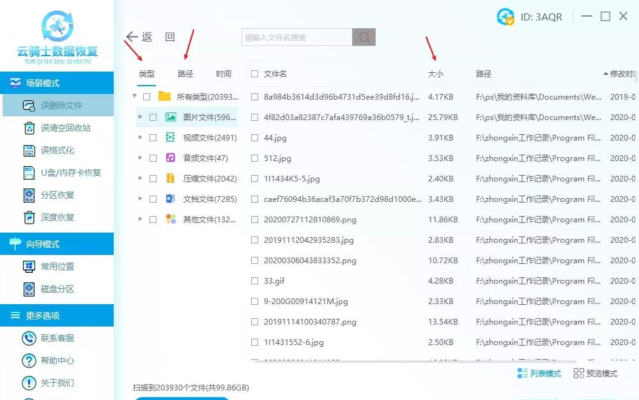
Task: Open U盘/内存卡恢复 recovery mode
Action: click(x=29, y=173)
